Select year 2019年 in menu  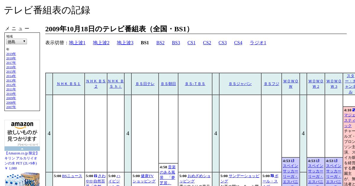pos(11,54)
